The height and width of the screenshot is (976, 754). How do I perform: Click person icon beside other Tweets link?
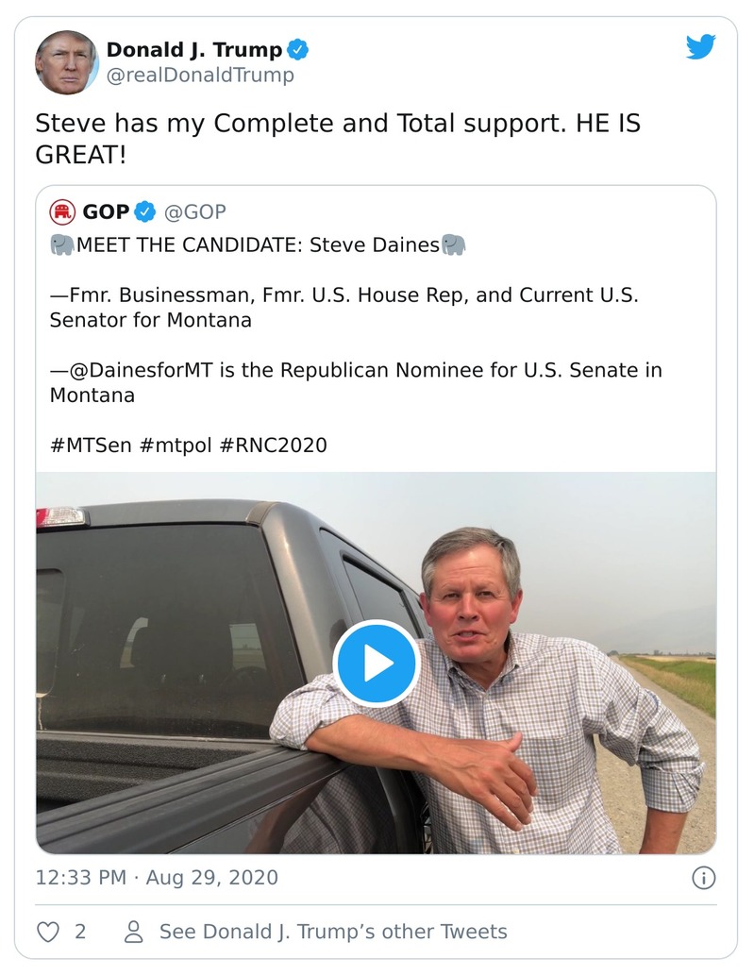coord(134,932)
